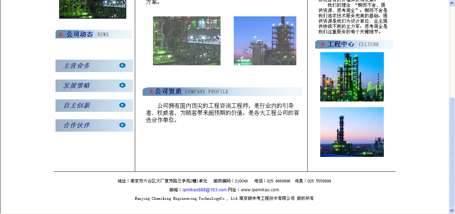This screenshot has width=455, height=214.
Task: Hit the arrow icon on the 合作伙伴 row
Action: coord(122,125)
